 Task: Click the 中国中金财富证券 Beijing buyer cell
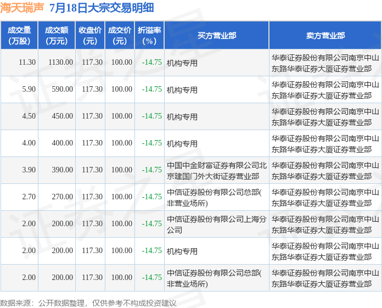(x=217, y=171)
